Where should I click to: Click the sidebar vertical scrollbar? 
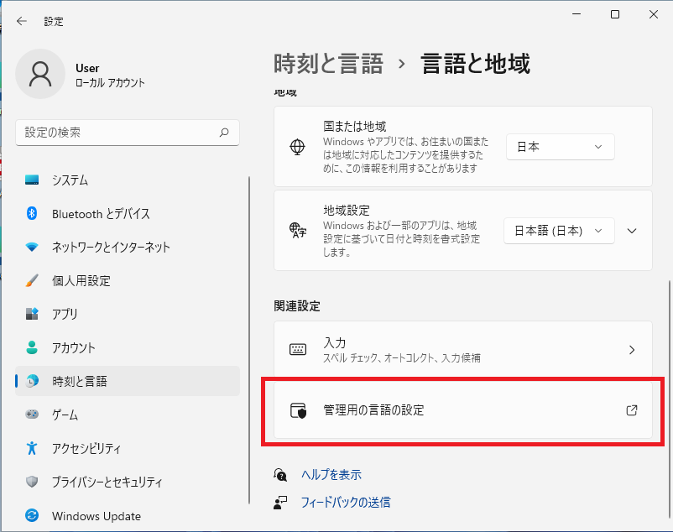(x=249, y=340)
